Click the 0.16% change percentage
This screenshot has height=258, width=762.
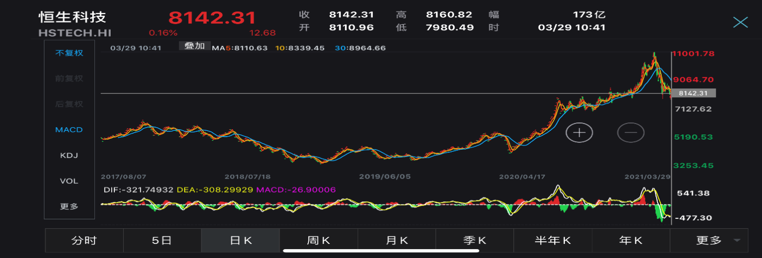(x=163, y=33)
